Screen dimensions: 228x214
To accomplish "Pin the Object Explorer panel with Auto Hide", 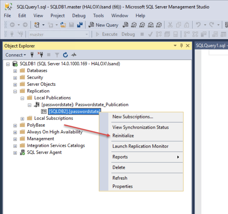I will point(181,46).
